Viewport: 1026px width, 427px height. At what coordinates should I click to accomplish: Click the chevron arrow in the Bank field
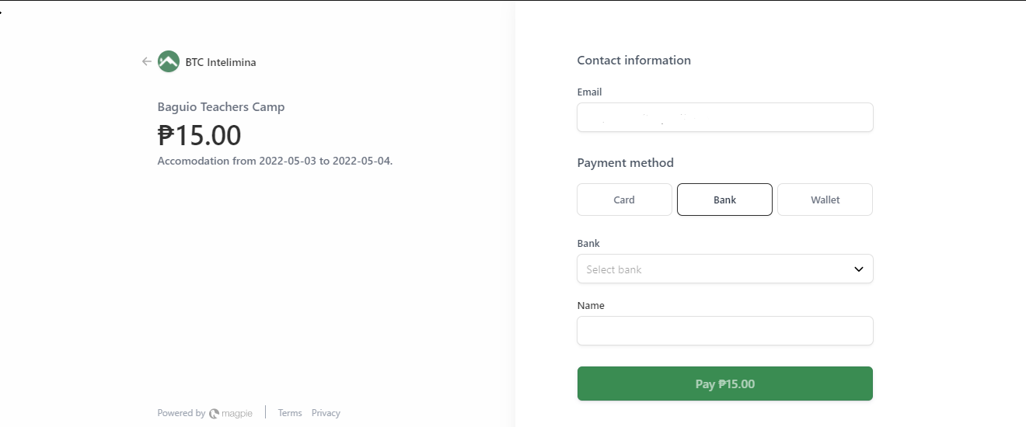(x=859, y=269)
